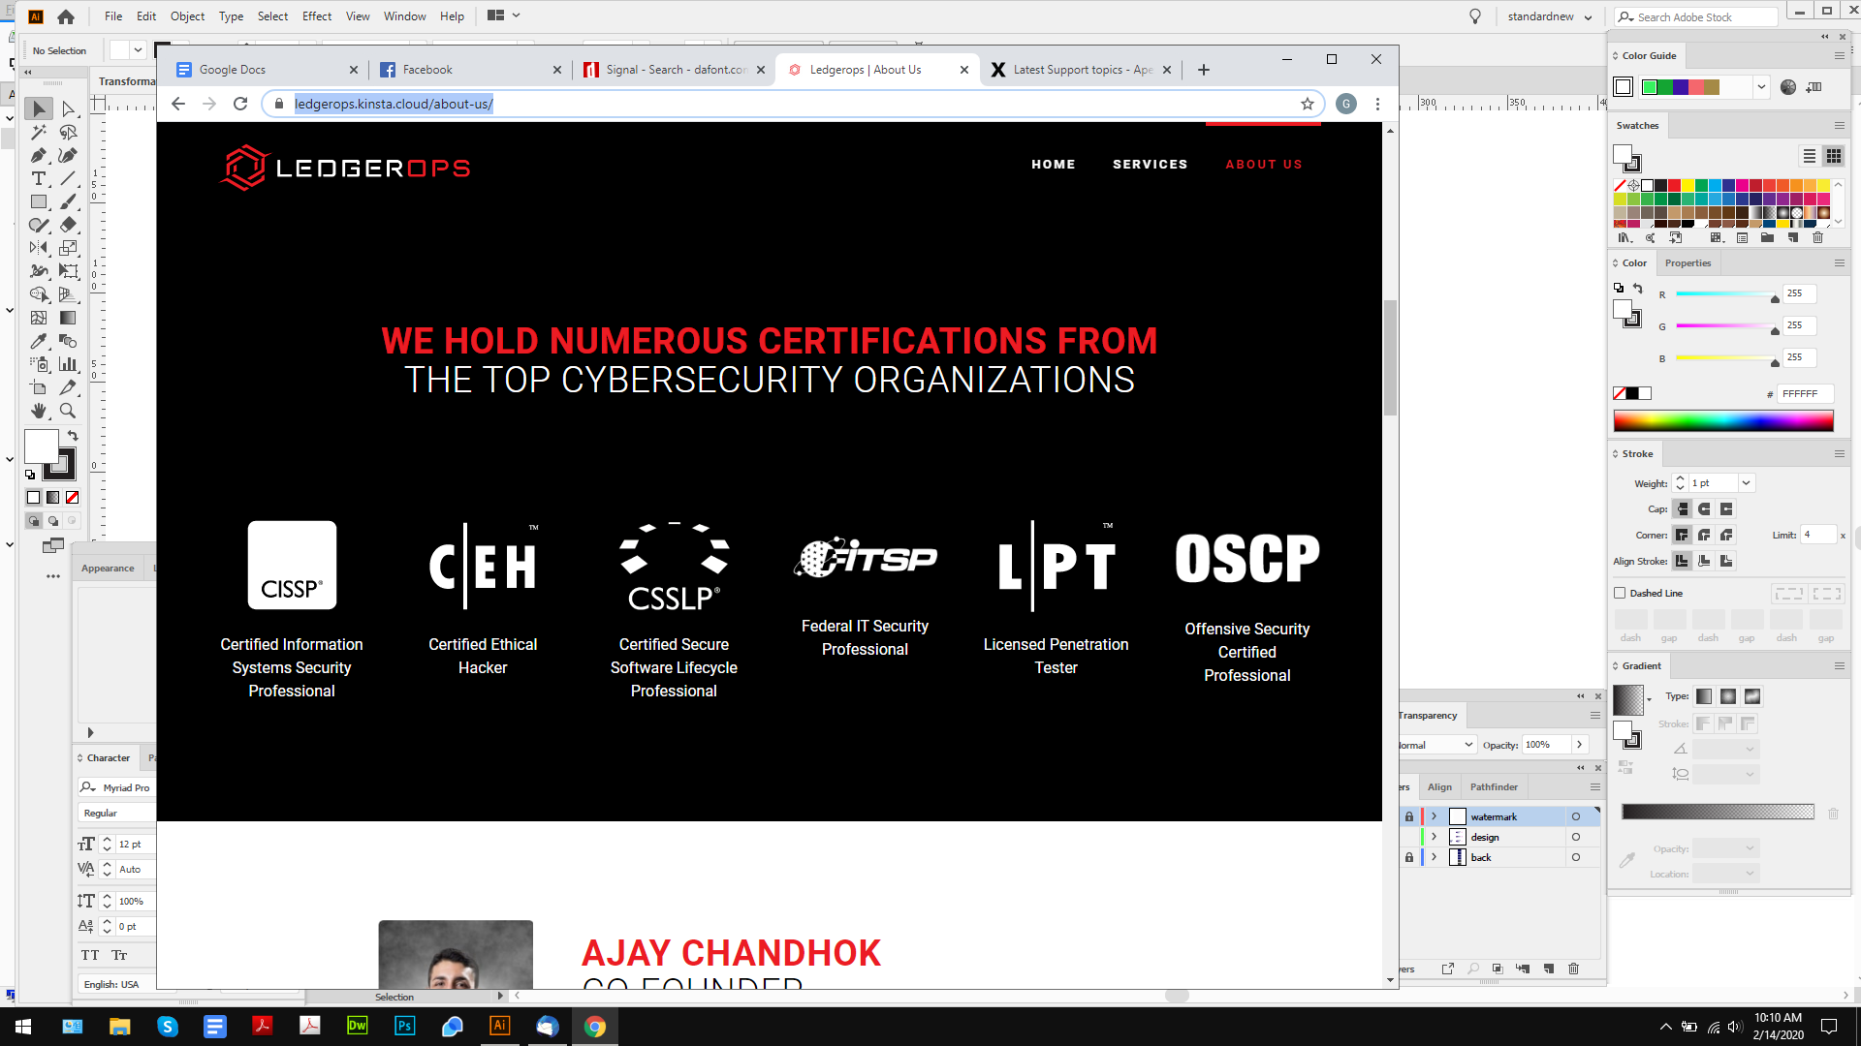Click the Ledgerops logo

(345, 168)
